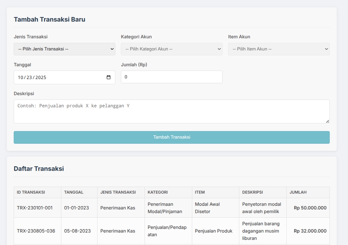Click the Daftar Transaksi section heading
The image size is (348, 245).
39,168
